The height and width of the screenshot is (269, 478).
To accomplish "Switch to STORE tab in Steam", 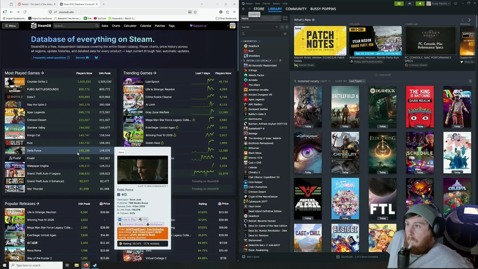I will 259,9.
